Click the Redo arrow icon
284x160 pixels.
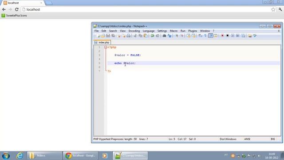click(x=158, y=36)
